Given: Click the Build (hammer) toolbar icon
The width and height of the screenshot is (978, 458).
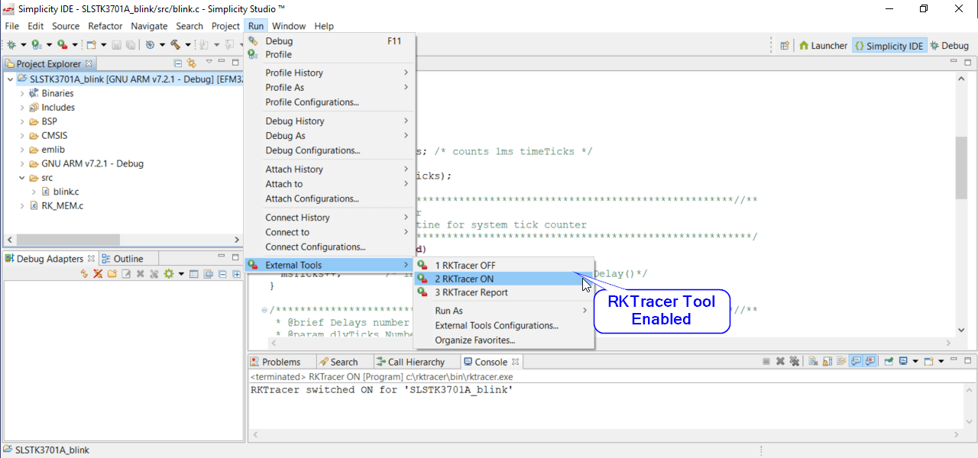Looking at the screenshot, I should (176, 45).
